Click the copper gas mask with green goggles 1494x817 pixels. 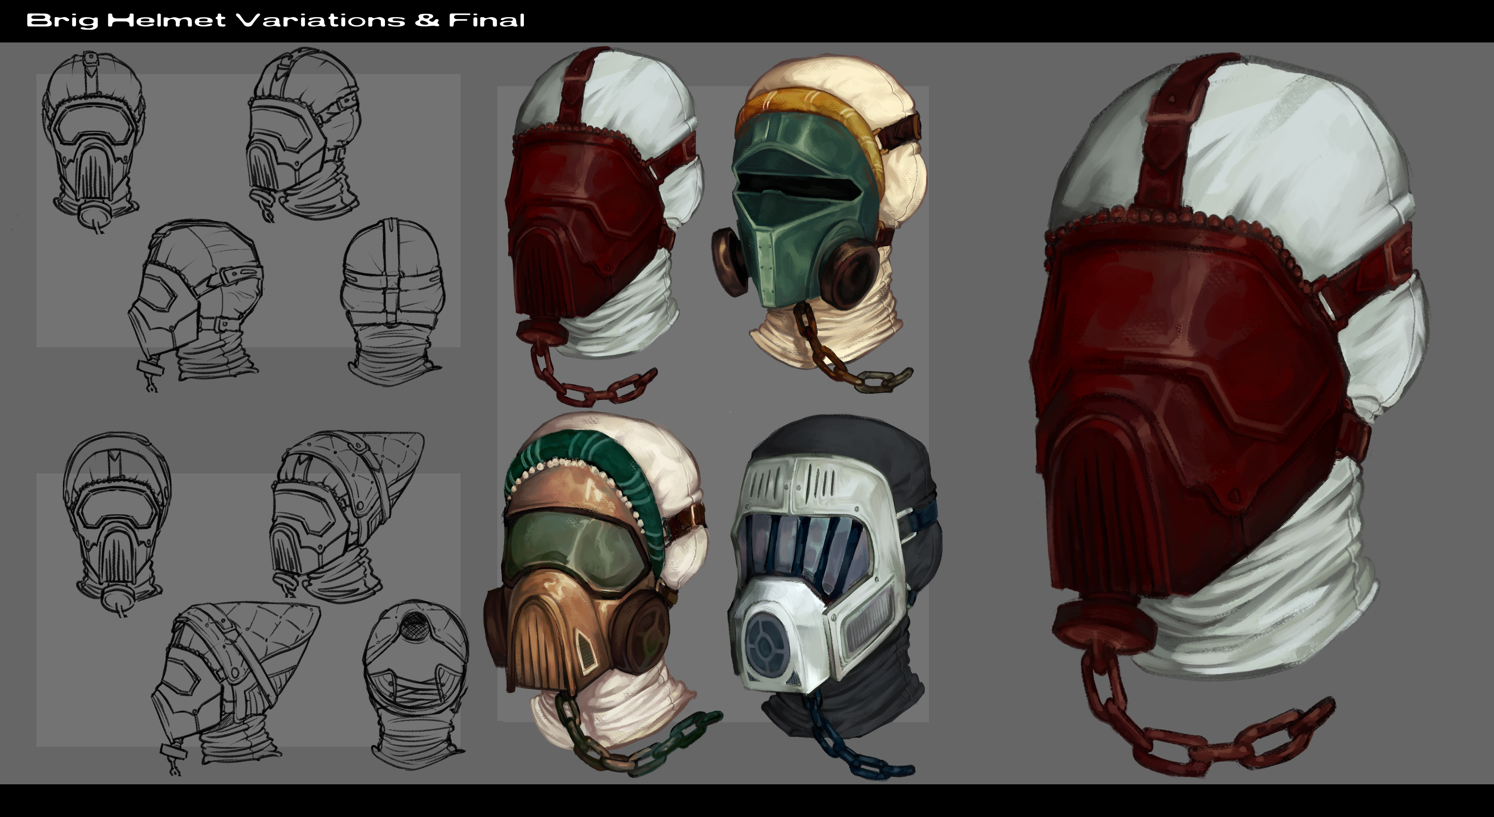coord(586,580)
